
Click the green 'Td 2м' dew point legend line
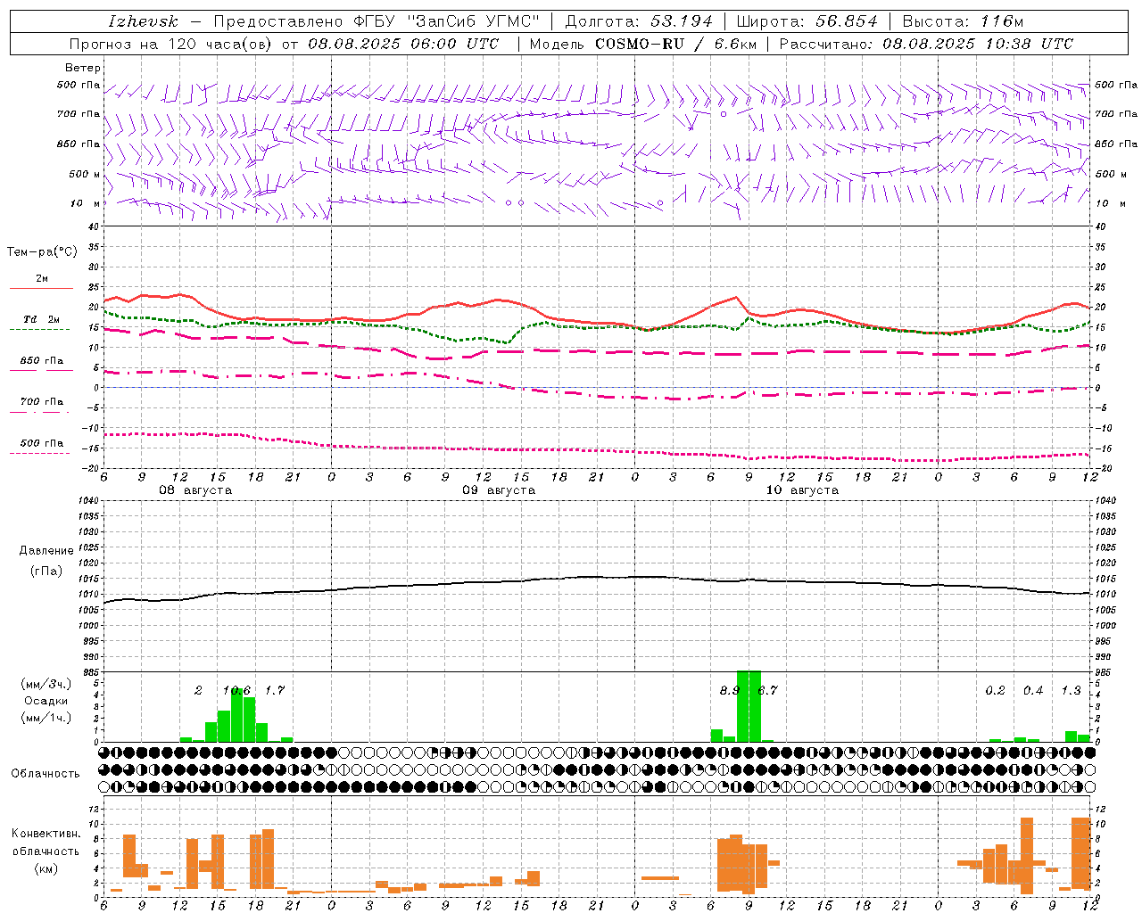[x=41, y=330]
